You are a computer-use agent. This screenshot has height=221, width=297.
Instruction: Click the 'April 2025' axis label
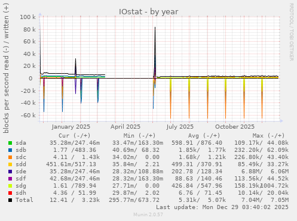point(125,127)
